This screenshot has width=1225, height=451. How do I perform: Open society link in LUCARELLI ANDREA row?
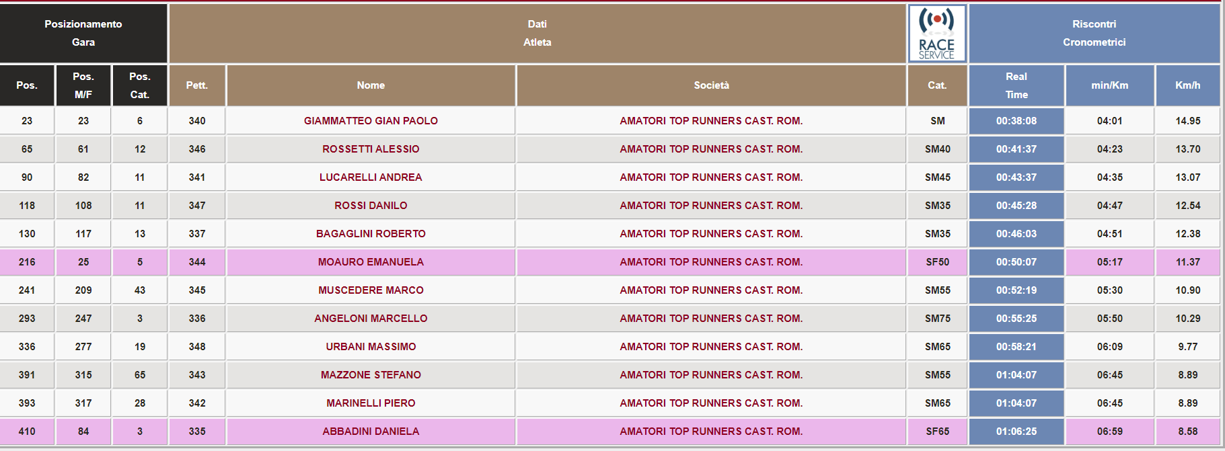(x=711, y=177)
